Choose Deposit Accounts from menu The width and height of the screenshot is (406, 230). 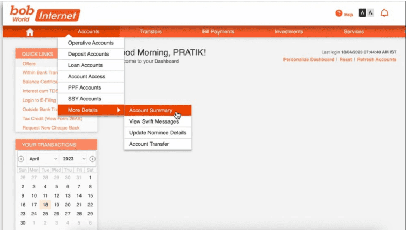[91, 54]
